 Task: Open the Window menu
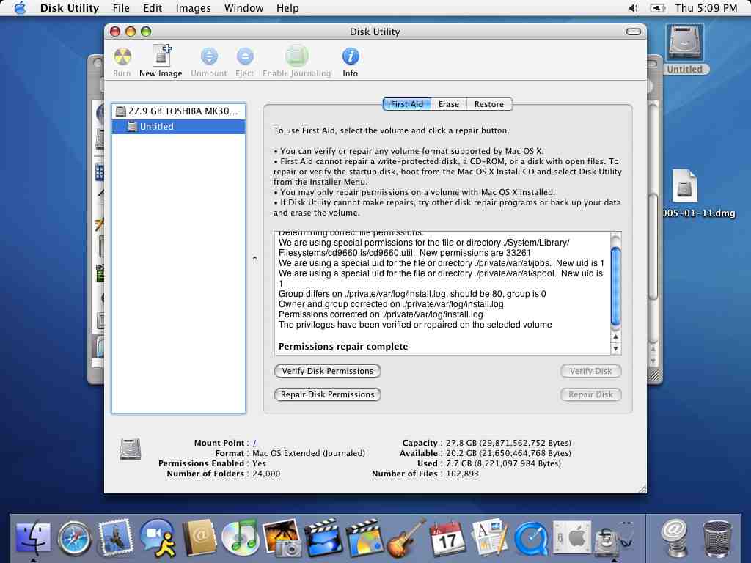[x=243, y=8]
